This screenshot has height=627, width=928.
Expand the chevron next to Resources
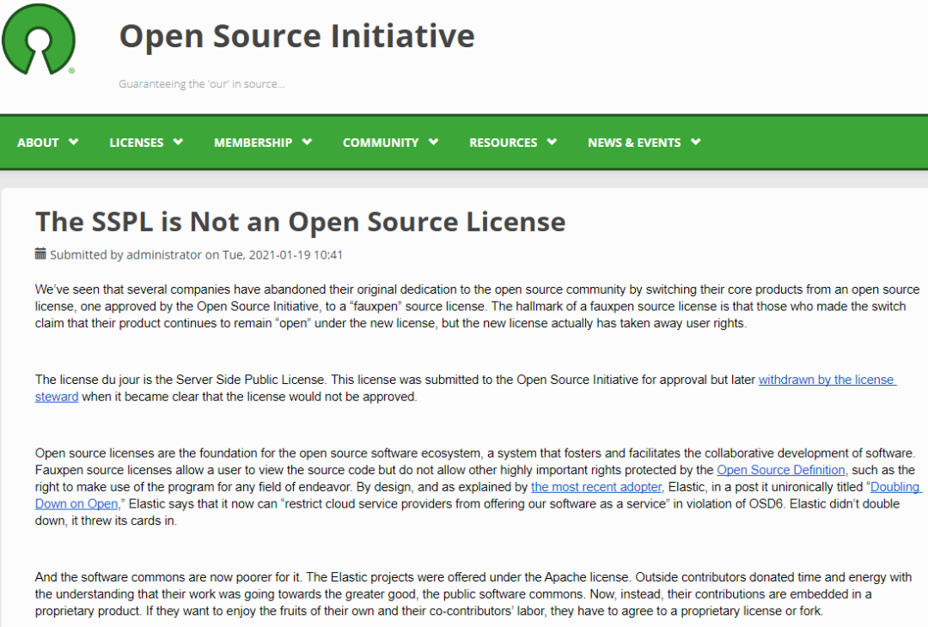click(552, 142)
